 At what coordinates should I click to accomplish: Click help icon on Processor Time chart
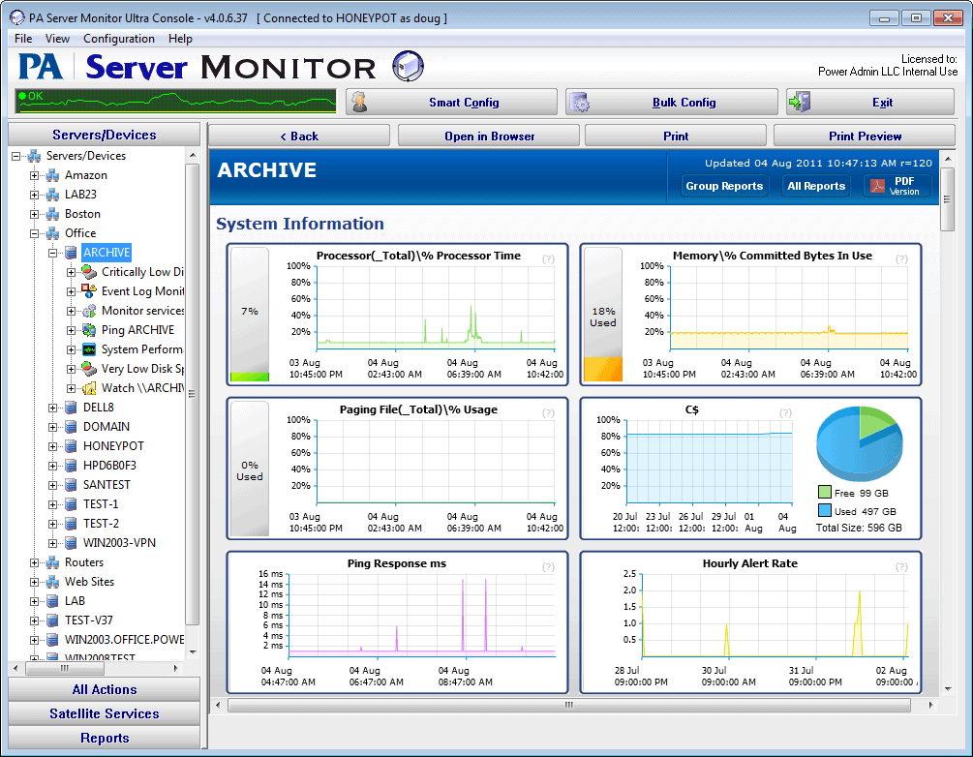(x=548, y=258)
